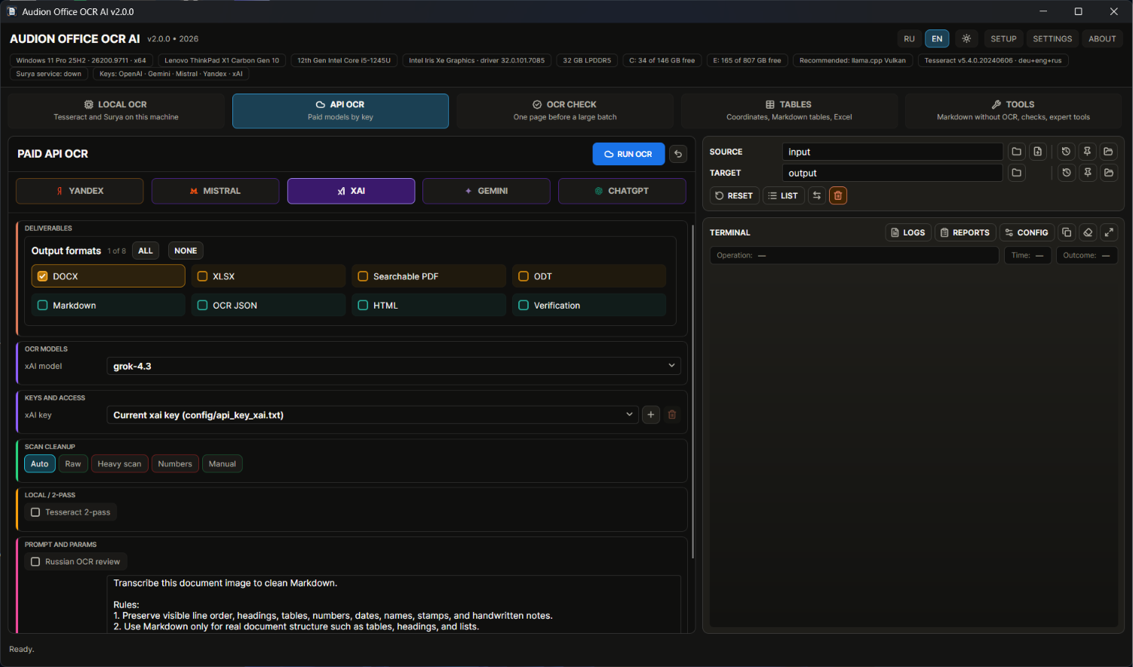This screenshot has height=667, width=1133.
Task: Switch to API OCR tab
Action: [x=340, y=111]
